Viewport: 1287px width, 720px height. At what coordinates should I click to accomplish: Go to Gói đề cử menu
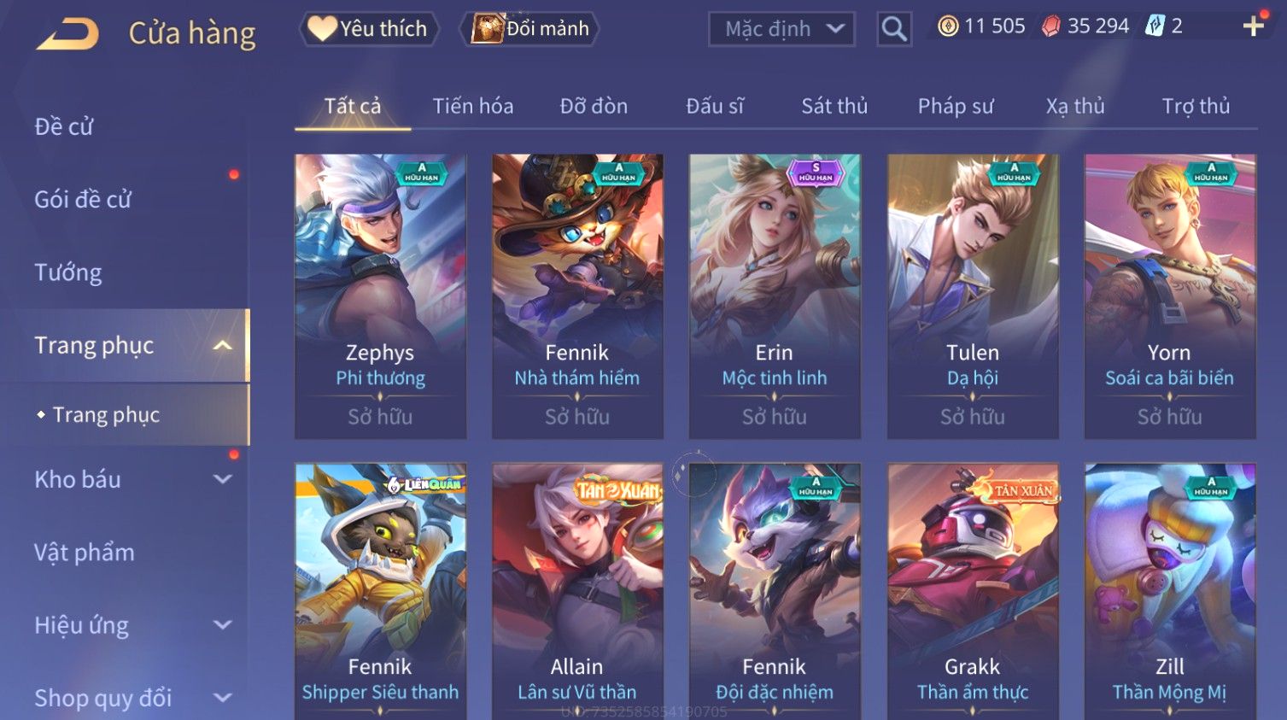click(83, 199)
